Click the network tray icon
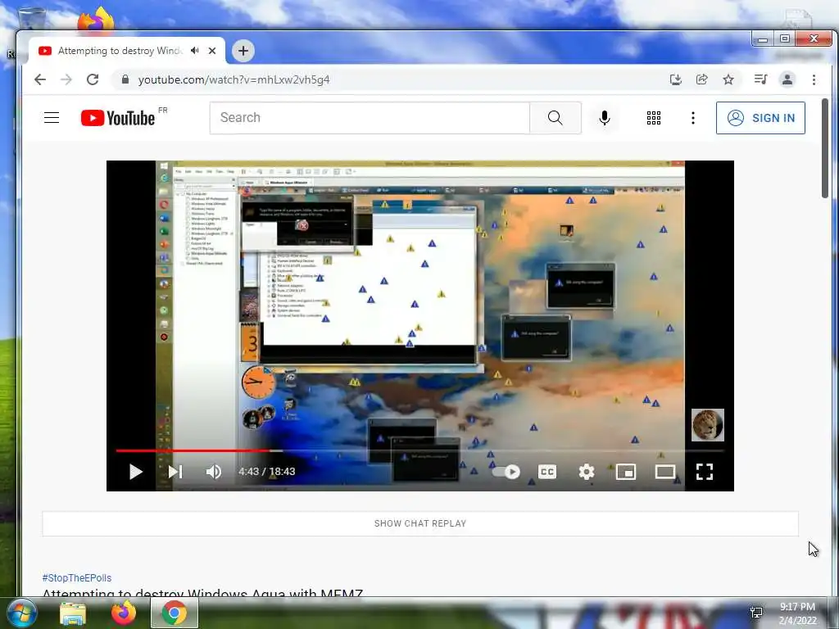839x629 pixels. pyautogui.click(x=756, y=613)
